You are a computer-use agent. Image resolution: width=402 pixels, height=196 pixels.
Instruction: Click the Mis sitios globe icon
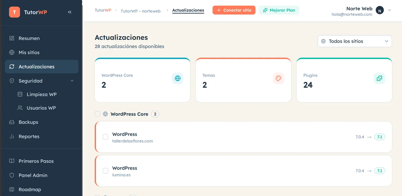click(x=12, y=53)
